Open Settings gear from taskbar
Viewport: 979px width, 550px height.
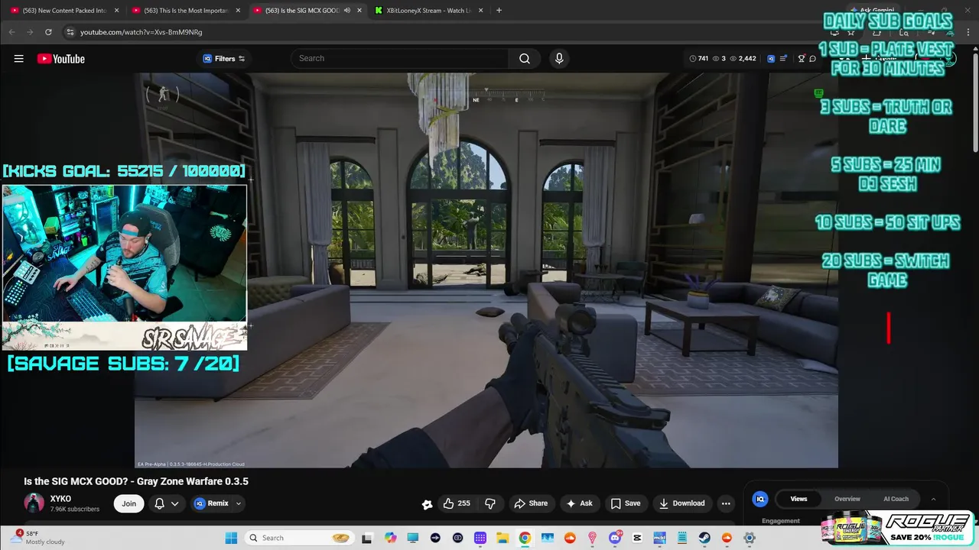coord(750,538)
